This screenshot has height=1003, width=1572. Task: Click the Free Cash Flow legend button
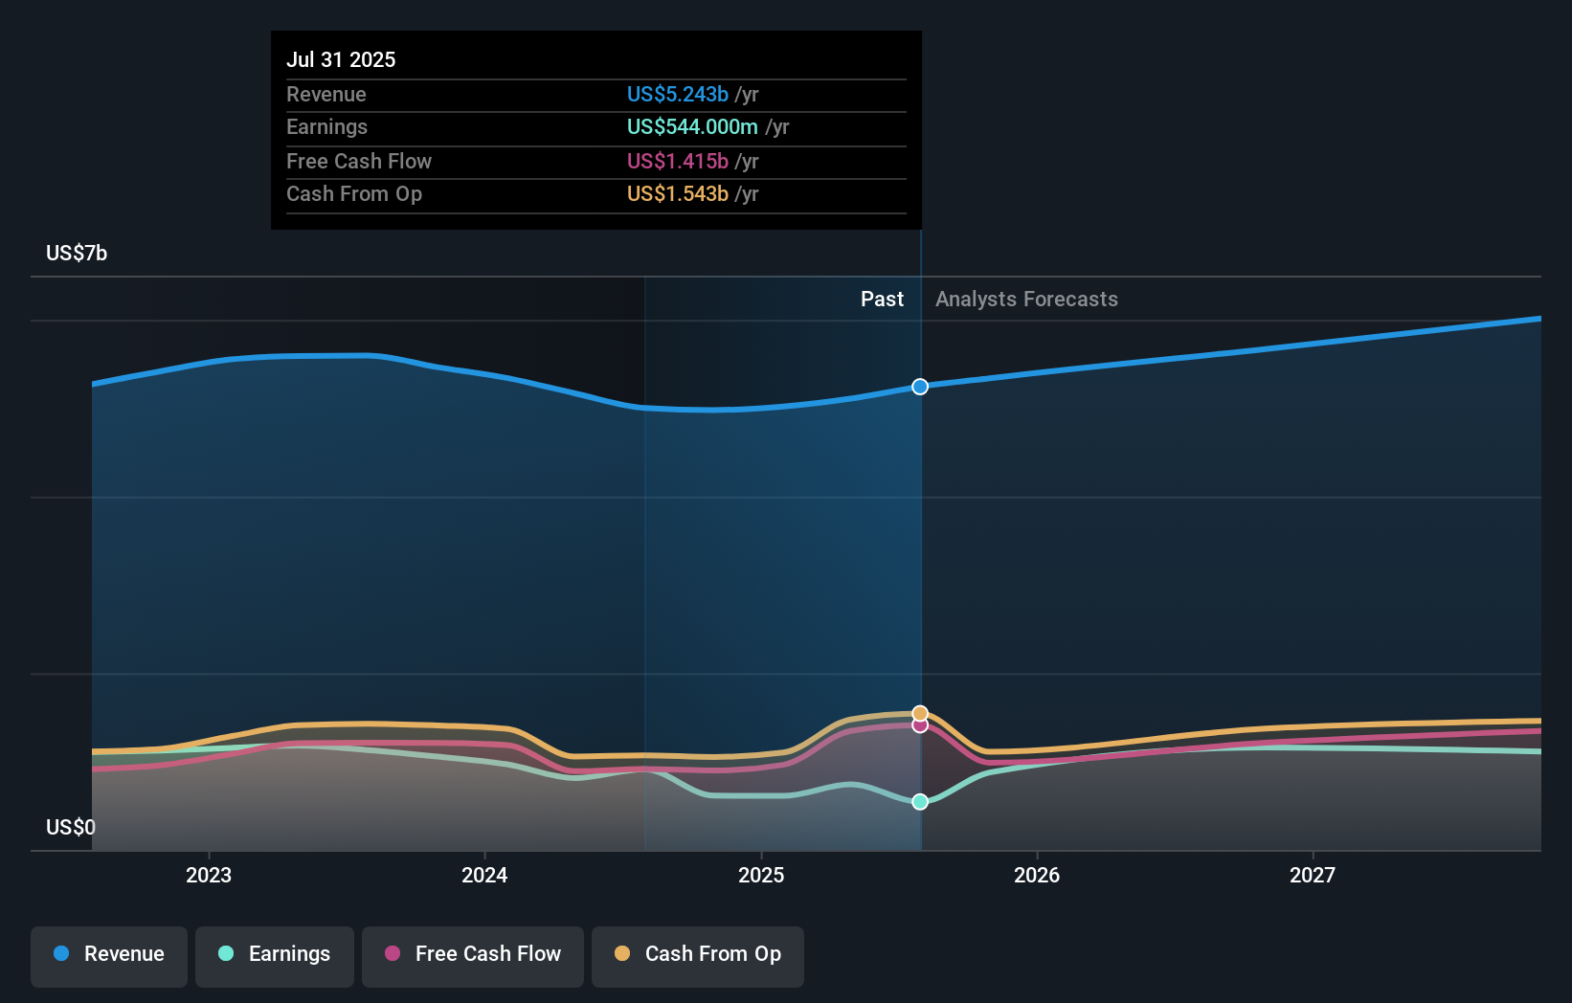(472, 956)
